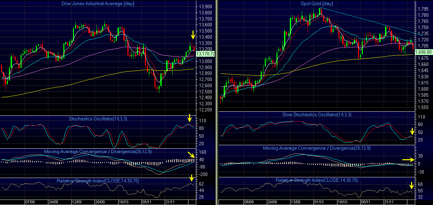Click the 80 level on gold stochastics axis
The height and width of the screenshot is (205, 433).
420,124
